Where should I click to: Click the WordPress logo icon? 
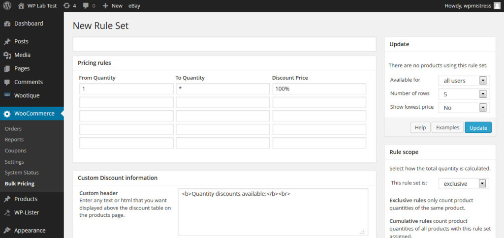pos(7,5)
